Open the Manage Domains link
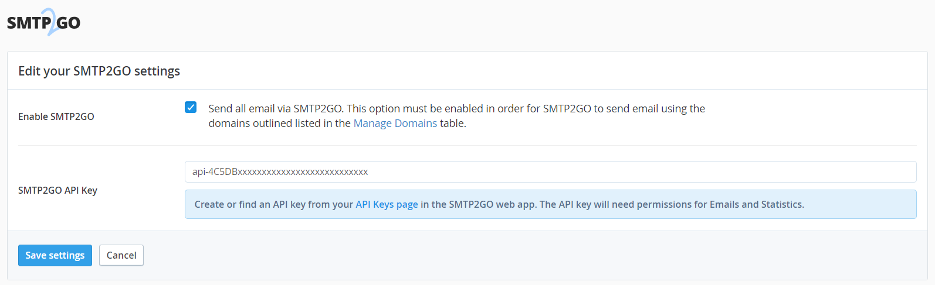 point(395,123)
